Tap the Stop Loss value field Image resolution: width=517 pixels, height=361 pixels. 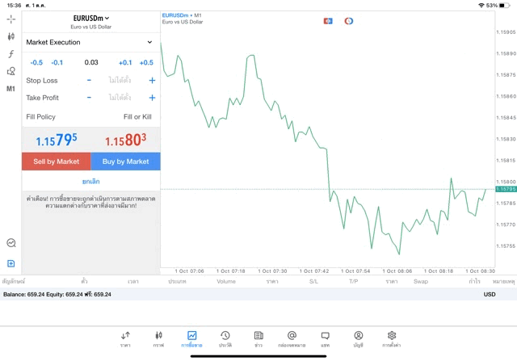(120, 80)
